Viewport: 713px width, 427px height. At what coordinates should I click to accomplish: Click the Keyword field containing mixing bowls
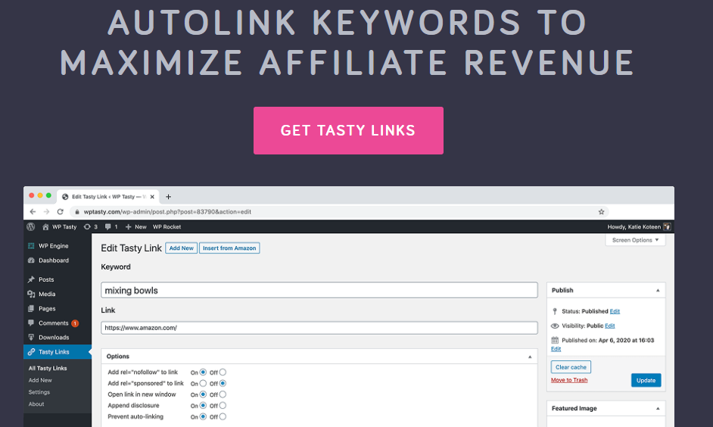[319, 290]
